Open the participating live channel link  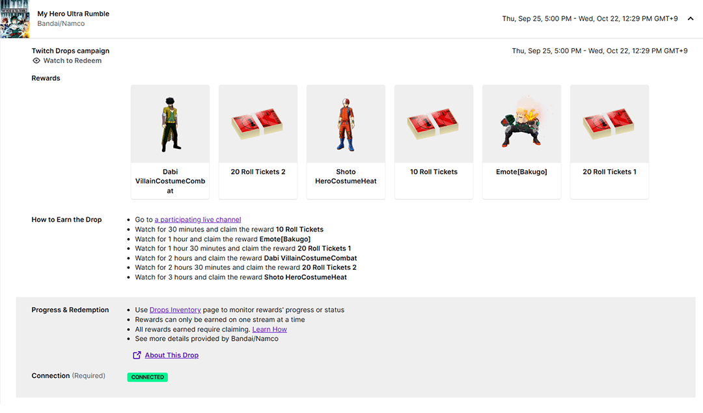[x=198, y=220]
